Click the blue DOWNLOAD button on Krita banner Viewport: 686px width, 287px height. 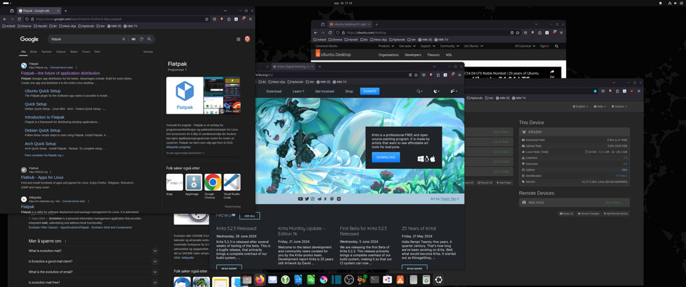pos(386,157)
